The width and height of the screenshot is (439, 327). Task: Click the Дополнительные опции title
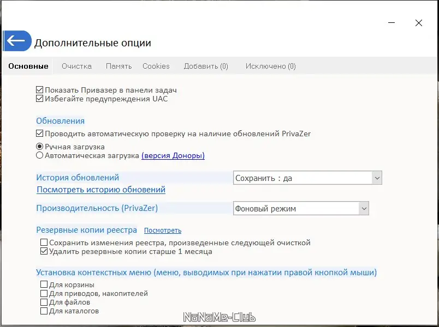point(93,43)
